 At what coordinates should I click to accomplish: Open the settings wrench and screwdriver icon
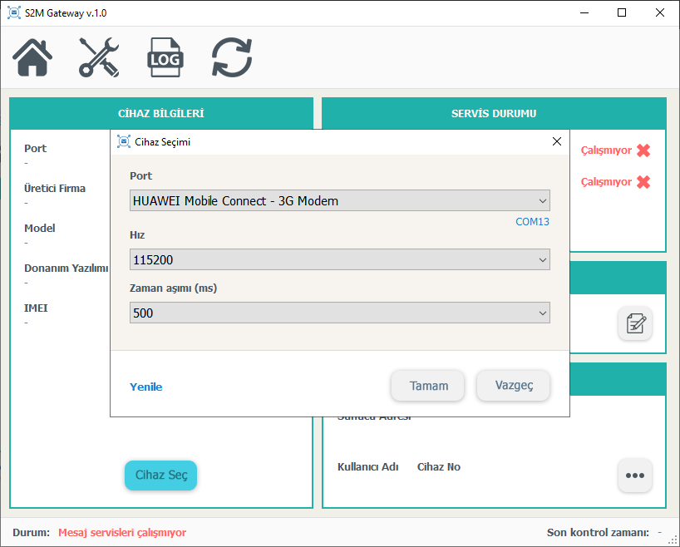[x=99, y=57]
